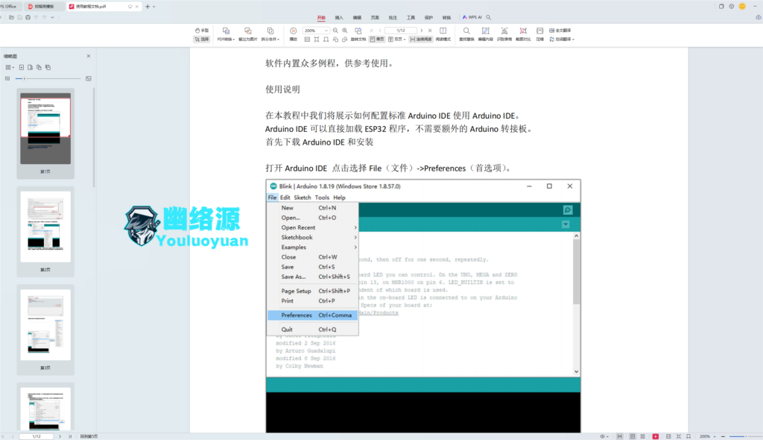Screen dimensions: 763x440
Task: Open the 开始 ribbon tab
Action: 321,18
